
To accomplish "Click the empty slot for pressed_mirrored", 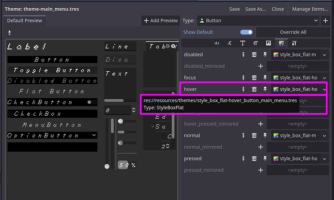I will tap(298, 170).
